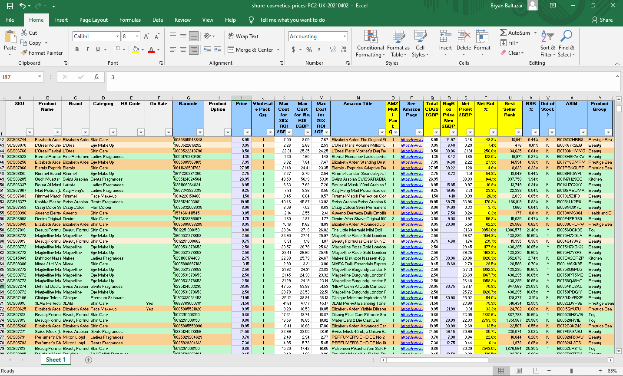Toggle Italic formatting
Screen dimensions: 623x376
(87, 49)
